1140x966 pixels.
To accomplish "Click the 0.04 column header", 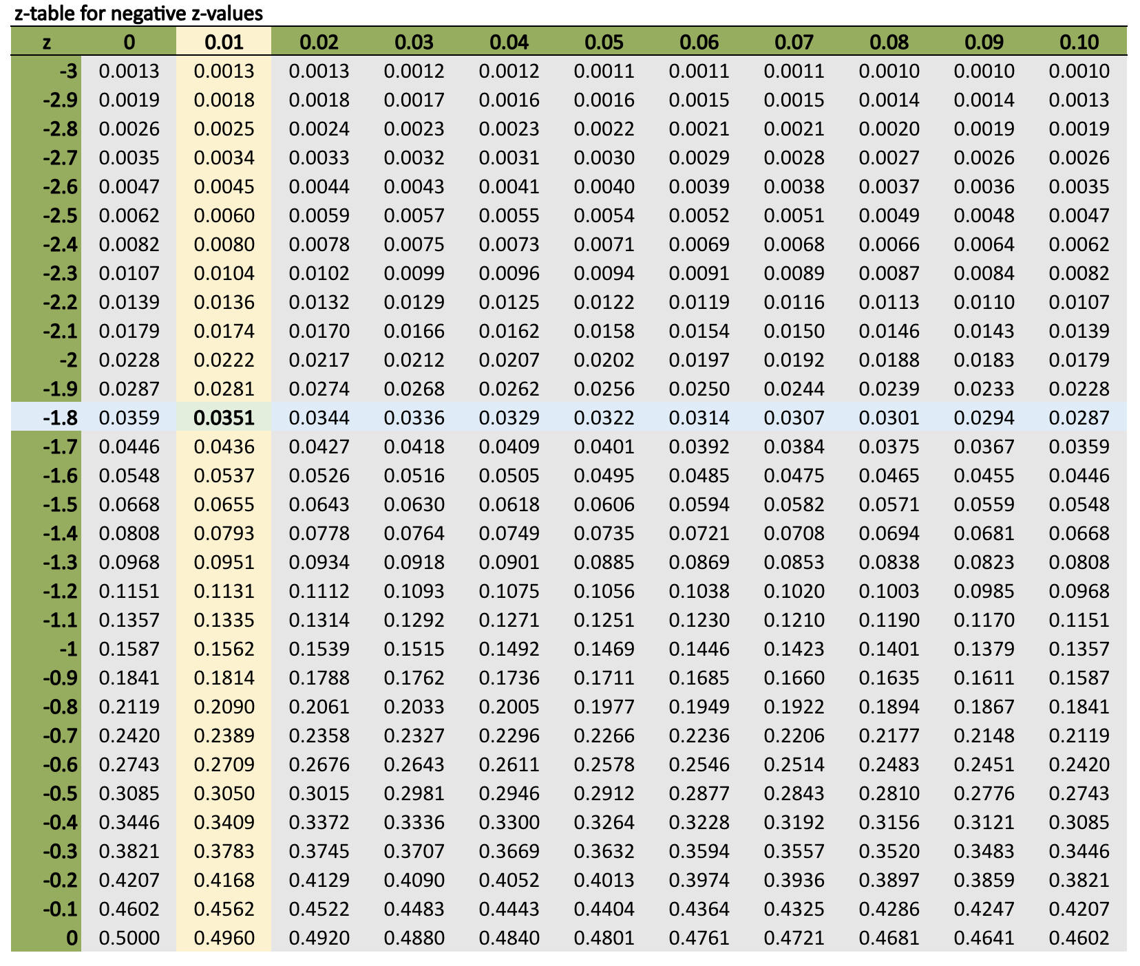I will point(509,42).
